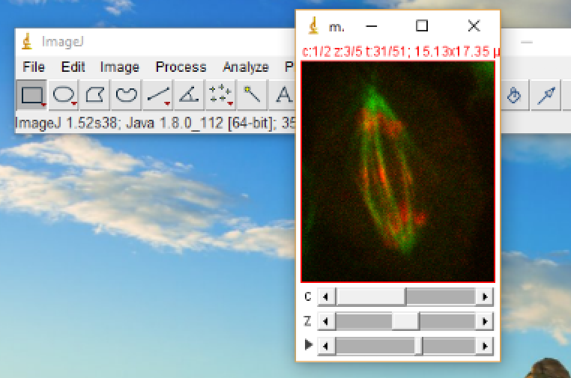Select the Oval selection tool
This screenshot has height=378, width=571.
pyautogui.click(x=64, y=95)
